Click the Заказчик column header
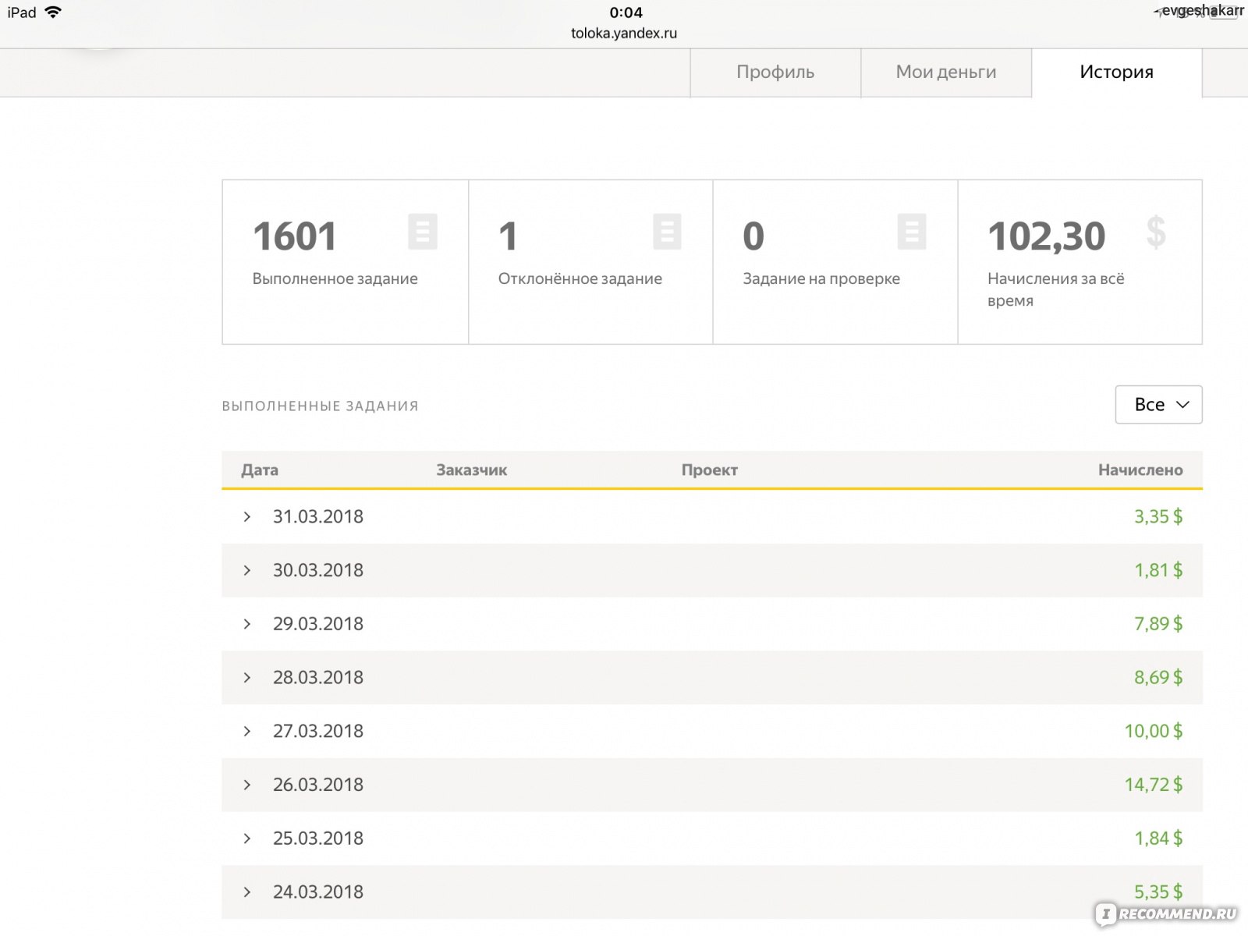 click(x=471, y=470)
